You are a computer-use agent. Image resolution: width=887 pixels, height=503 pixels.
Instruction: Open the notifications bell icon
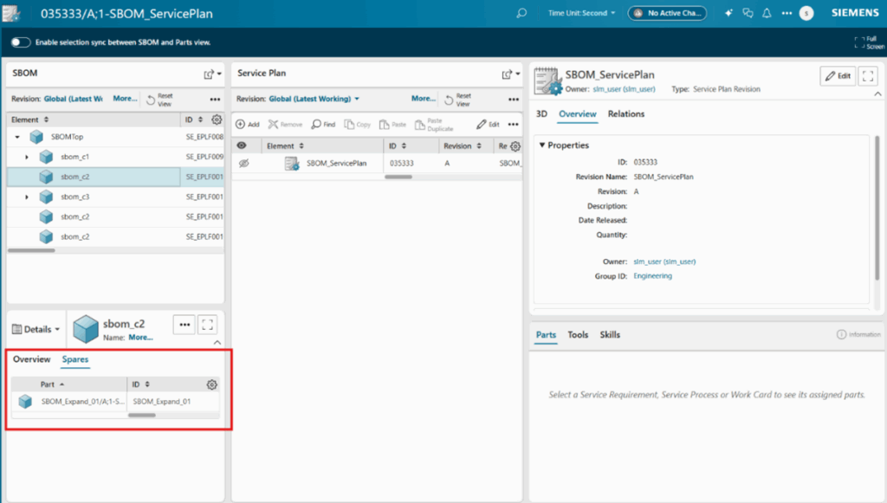767,13
